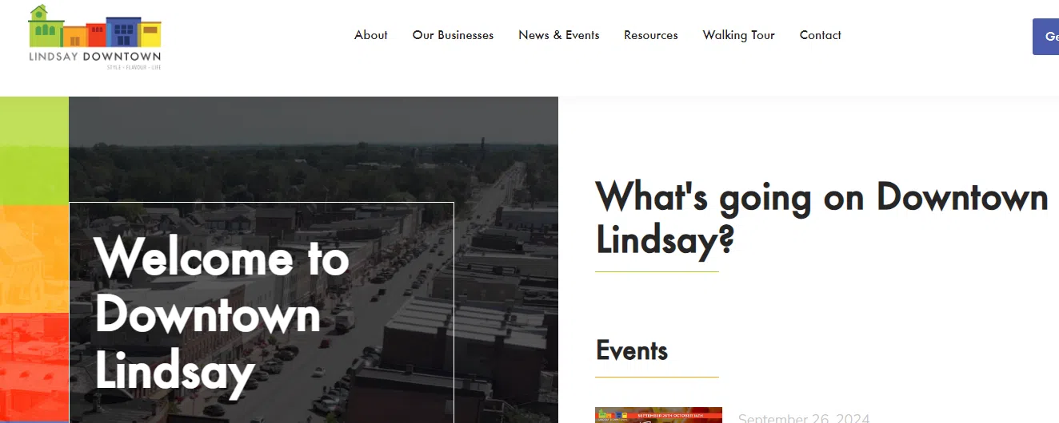Open the Resources navigation item
The image size is (1059, 423).
(x=650, y=35)
